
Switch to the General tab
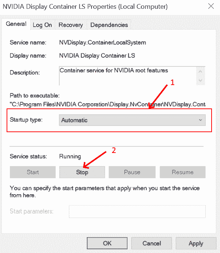click(x=16, y=24)
